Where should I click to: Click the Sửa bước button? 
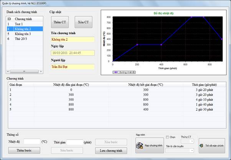click(x=67, y=150)
